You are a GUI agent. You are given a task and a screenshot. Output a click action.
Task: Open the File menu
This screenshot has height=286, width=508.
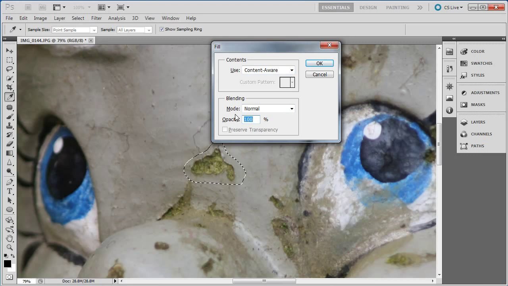pos(9,18)
